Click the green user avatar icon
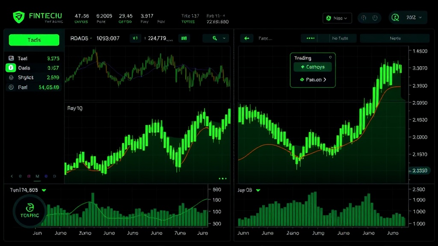Screen dimensions: 438x246 pyautogui.click(x=395, y=18)
